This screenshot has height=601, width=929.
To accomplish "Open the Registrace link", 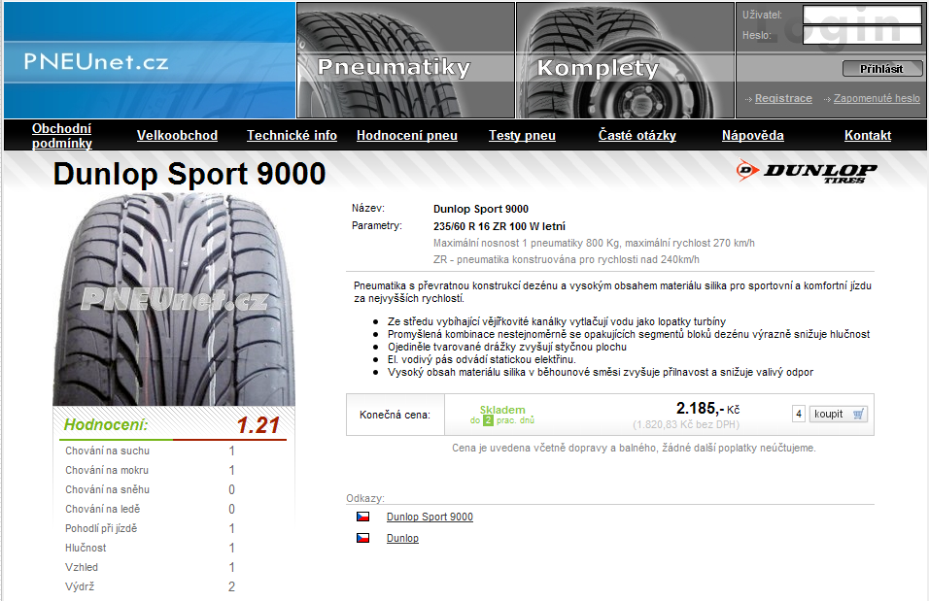I will point(783,98).
